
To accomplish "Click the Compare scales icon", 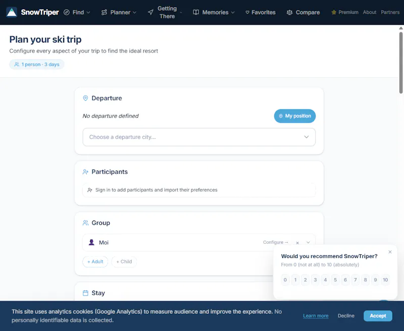I will pos(289,12).
